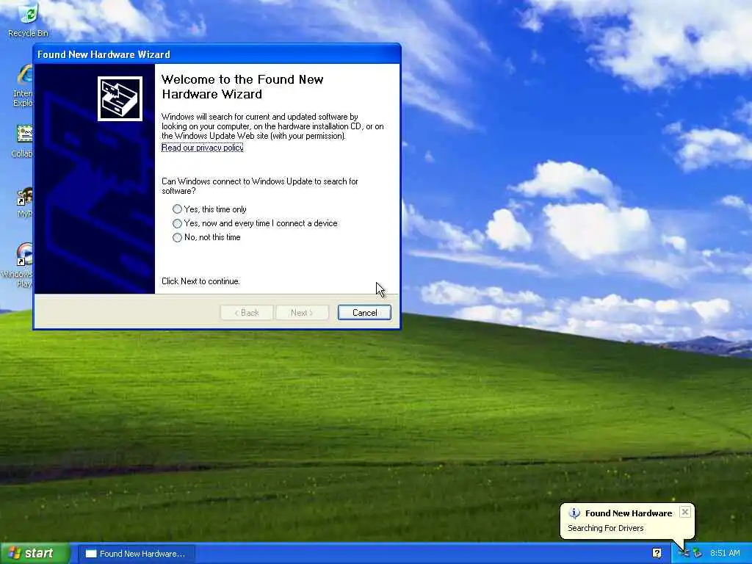Select "Yes, this time only" option

(209, 209)
